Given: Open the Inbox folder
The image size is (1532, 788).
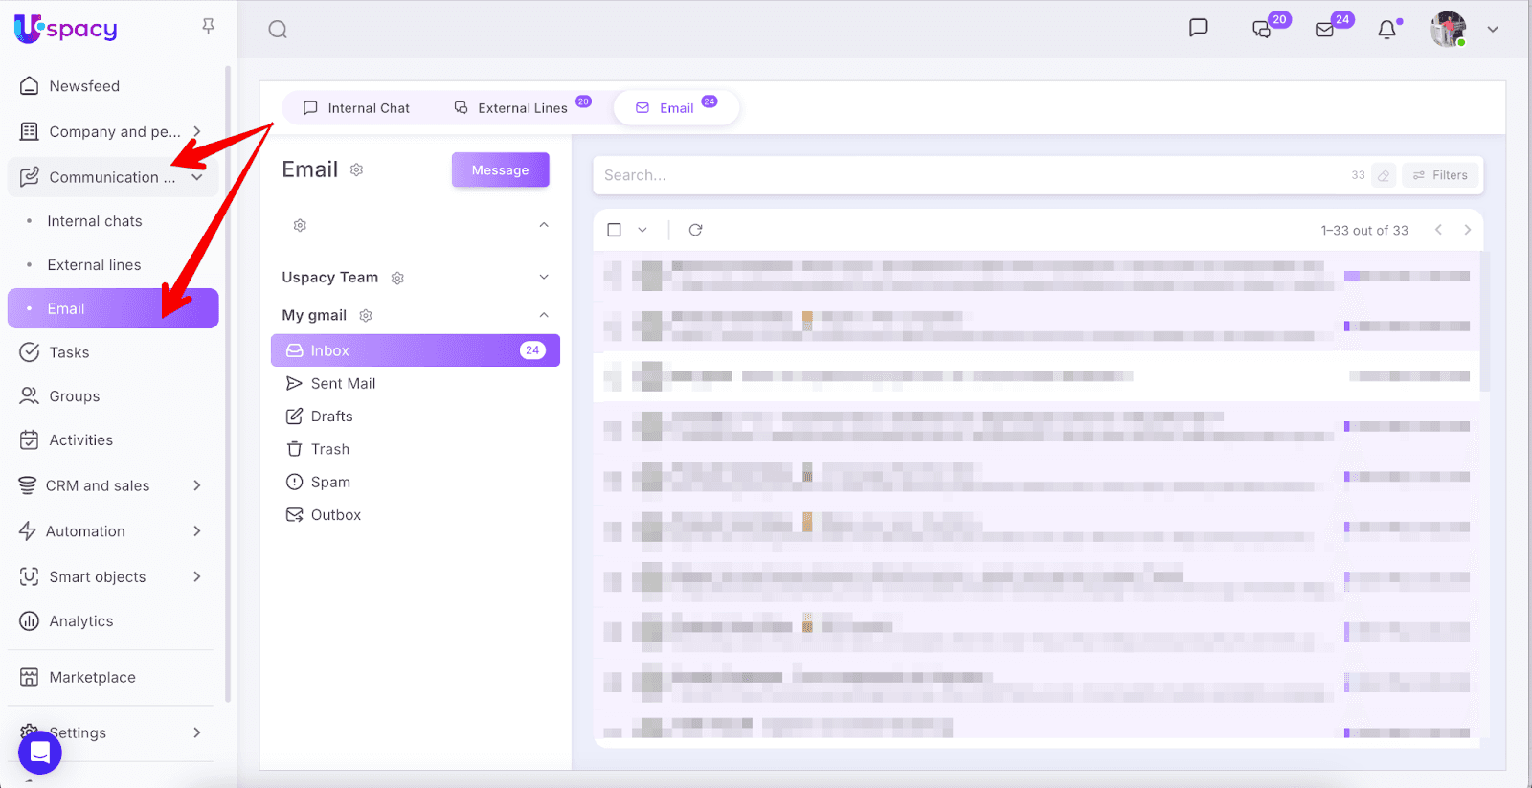Looking at the screenshot, I should (416, 350).
